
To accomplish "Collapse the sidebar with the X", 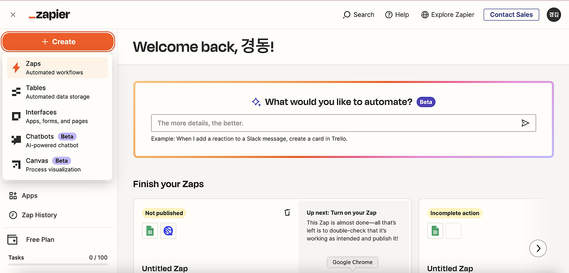I will (x=12, y=14).
